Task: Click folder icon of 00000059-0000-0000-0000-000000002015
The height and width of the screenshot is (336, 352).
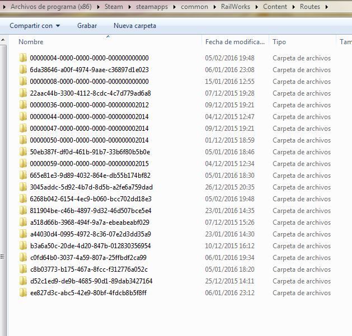Action: coord(23,163)
